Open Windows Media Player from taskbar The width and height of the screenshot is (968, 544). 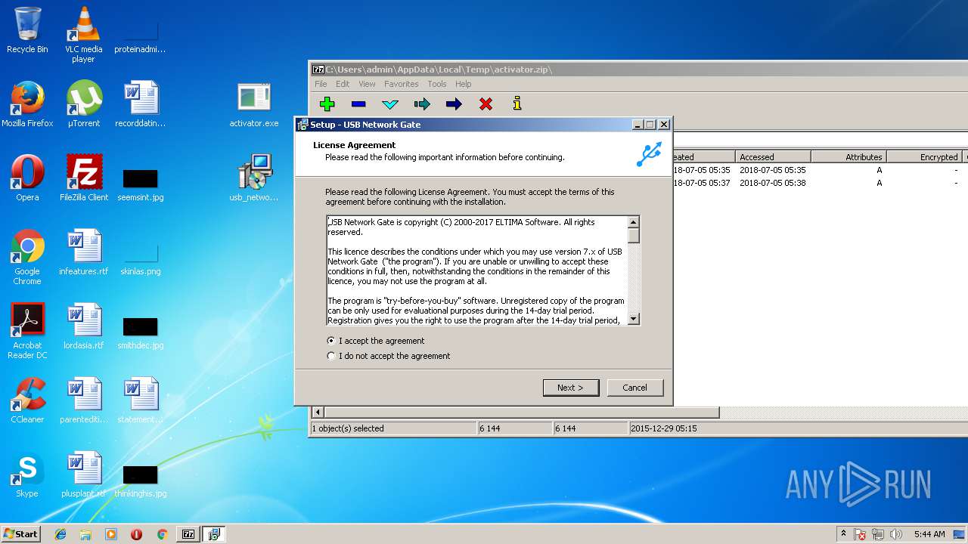tap(111, 534)
